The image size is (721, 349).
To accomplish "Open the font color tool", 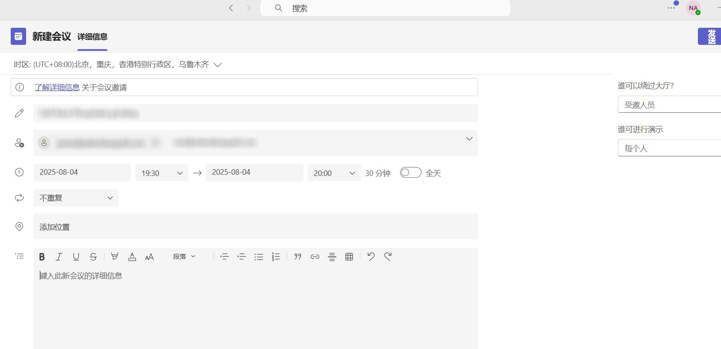I will pyautogui.click(x=132, y=257).
